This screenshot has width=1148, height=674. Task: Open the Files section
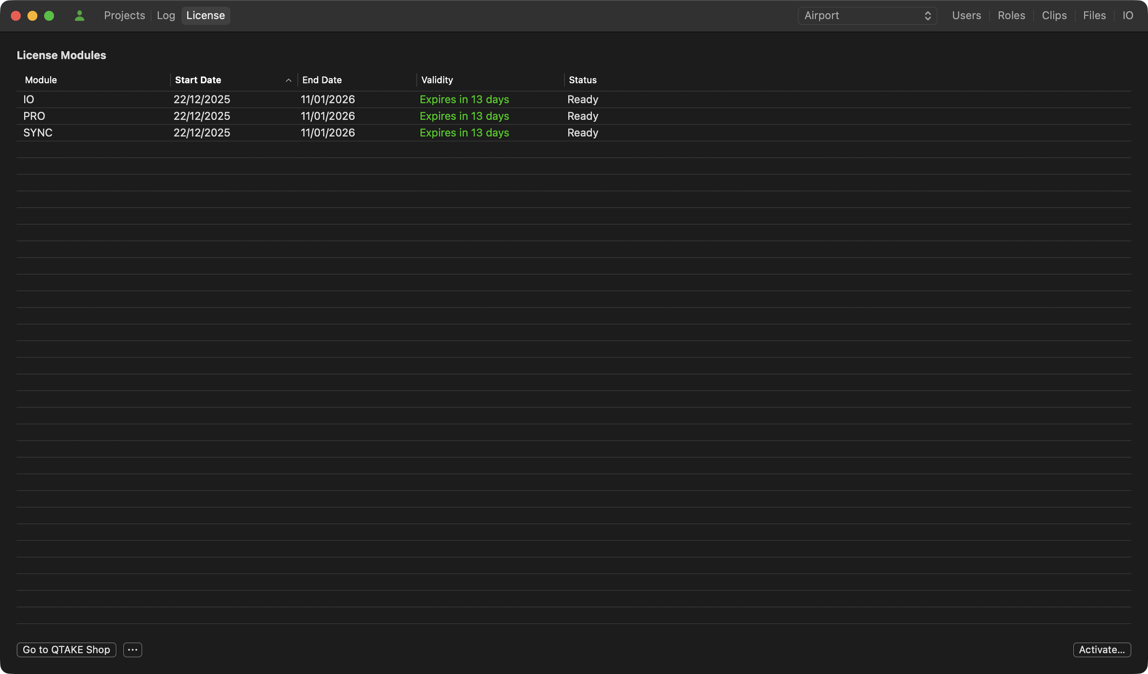1094,15
